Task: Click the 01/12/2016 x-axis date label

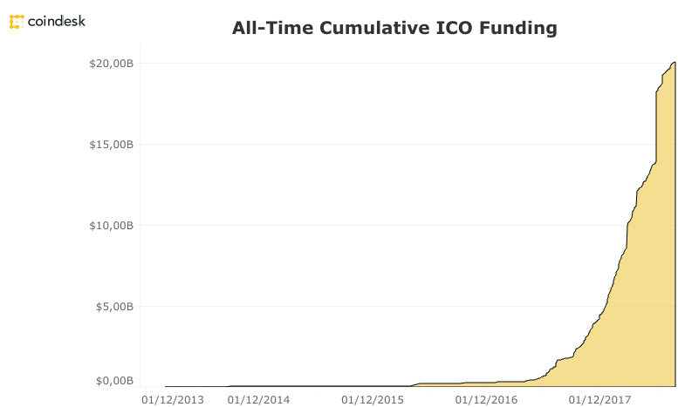Action: point(486,399)
